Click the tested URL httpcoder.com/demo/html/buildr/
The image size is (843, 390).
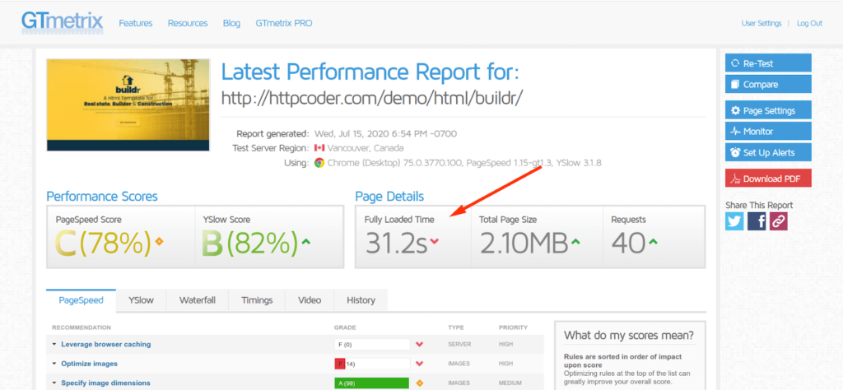click(x=372, y=97)
